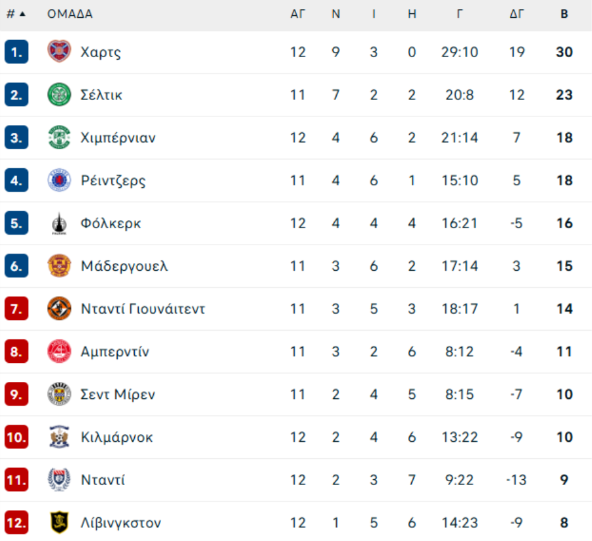Screen dimensions: 592x541
Task: Click the Rangers (Ρέιντζερς) club crest
Action: pos(59,180)
